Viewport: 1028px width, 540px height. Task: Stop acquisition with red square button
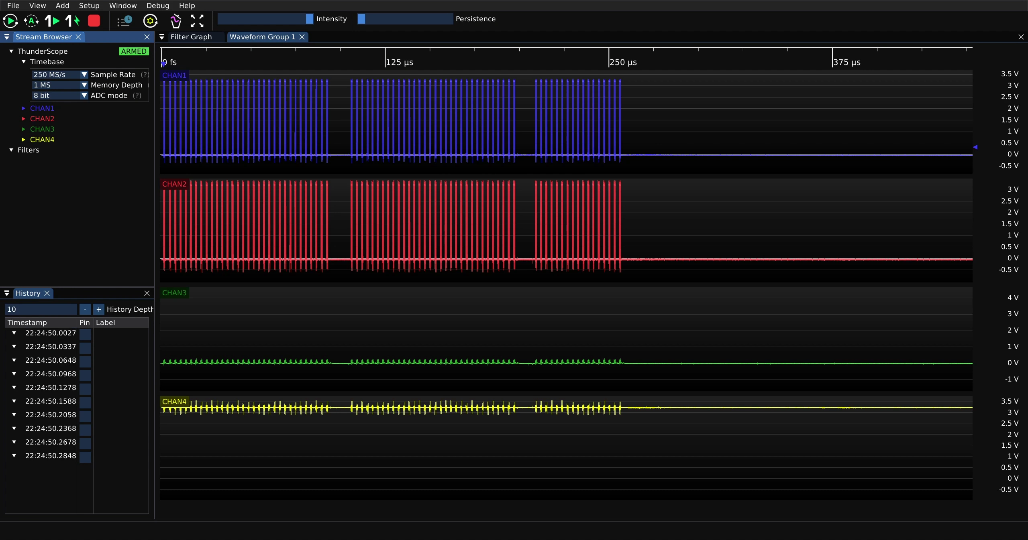pos(94,21)
